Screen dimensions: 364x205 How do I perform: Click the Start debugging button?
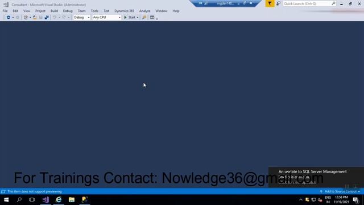coord(130,18)
